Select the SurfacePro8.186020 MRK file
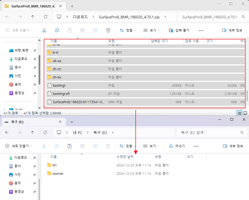 click(146, 102)
